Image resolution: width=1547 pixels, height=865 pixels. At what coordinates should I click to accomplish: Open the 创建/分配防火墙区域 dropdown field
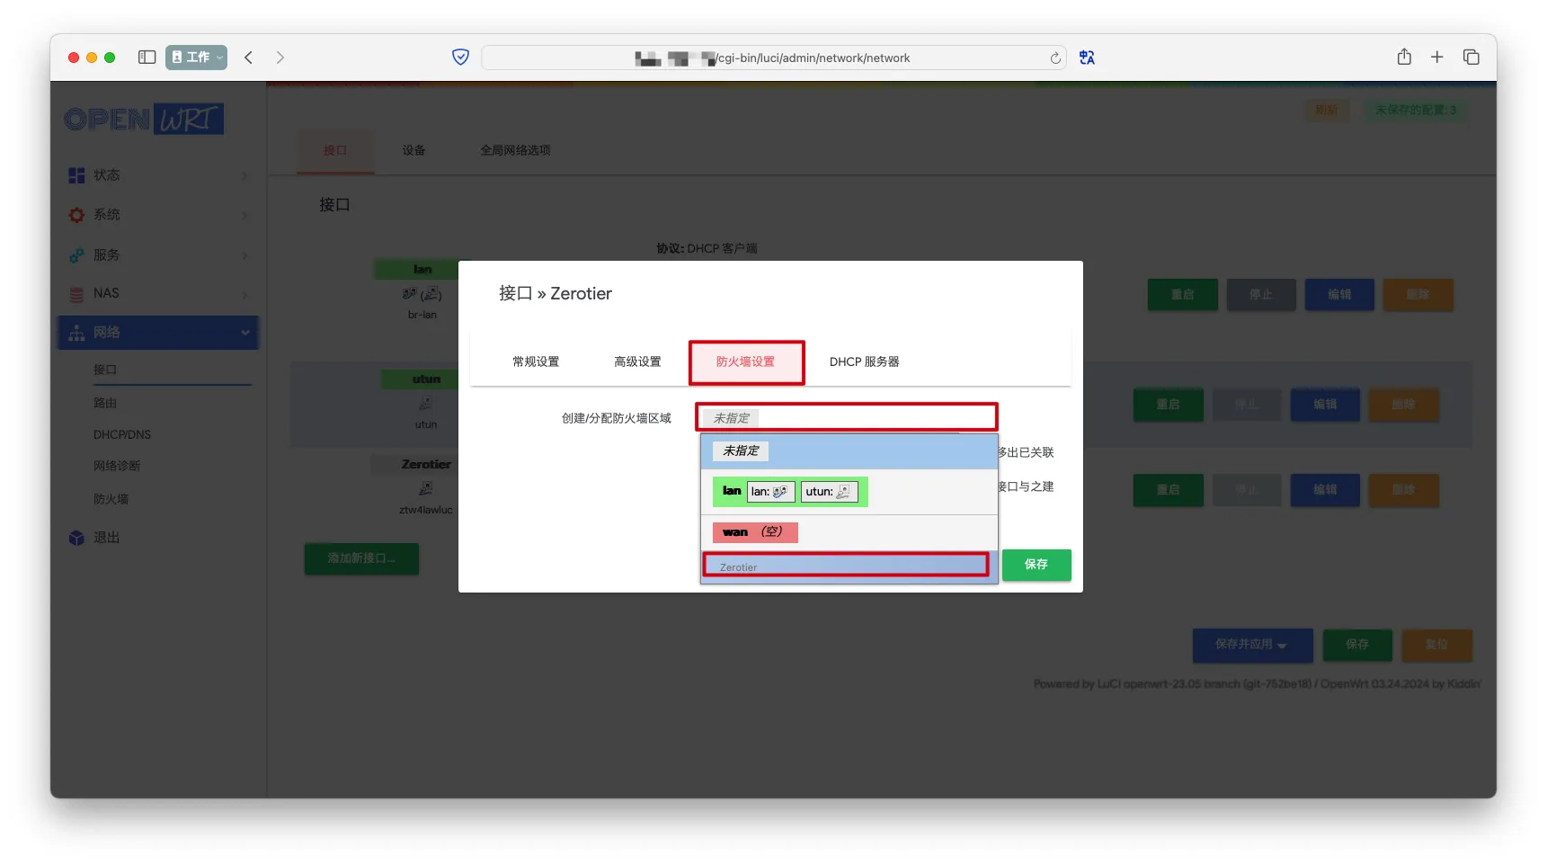pyautogui.click(x=845, y=418)
